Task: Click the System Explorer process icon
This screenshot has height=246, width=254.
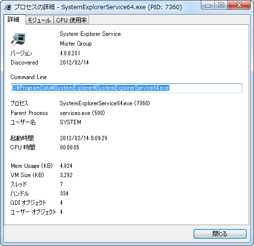Action: (x=18, y=39)
